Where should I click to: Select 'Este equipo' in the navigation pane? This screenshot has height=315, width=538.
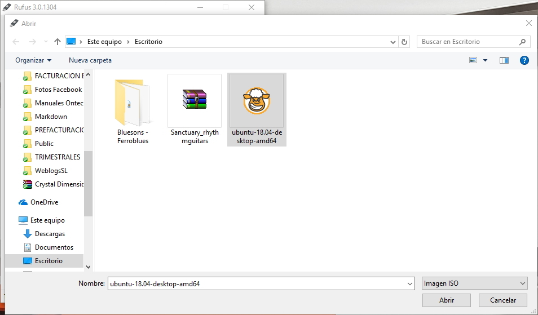(x=42, y=220)
